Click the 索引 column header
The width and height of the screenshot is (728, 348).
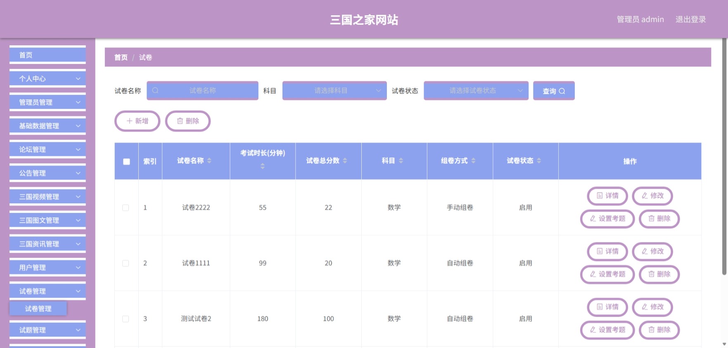(150, 161)
